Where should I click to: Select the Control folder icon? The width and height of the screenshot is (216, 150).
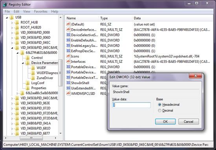point(27,58)
